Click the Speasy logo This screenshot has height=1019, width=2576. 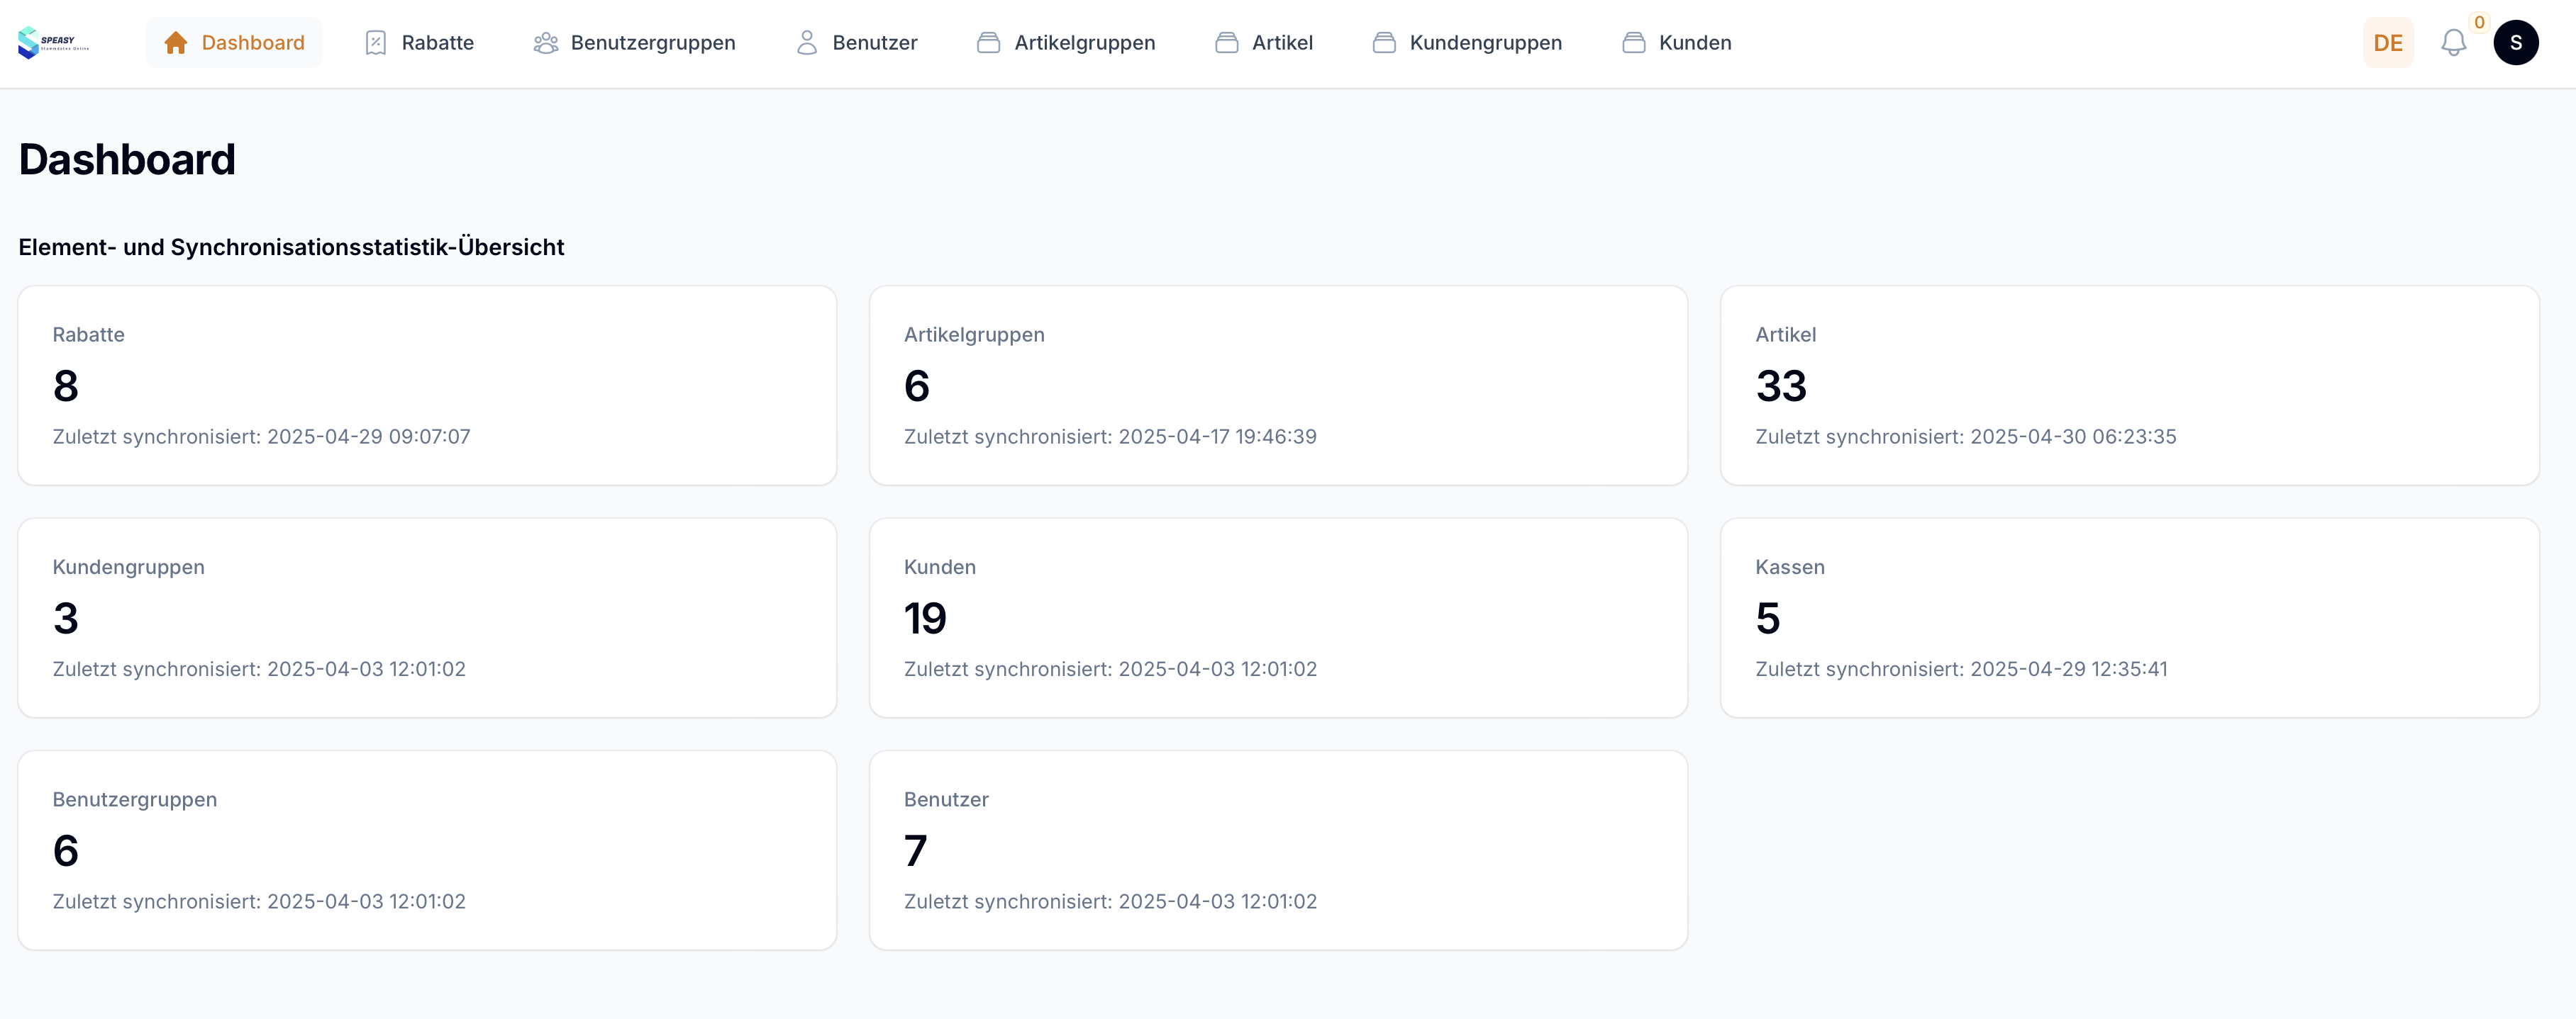(53, 42)
